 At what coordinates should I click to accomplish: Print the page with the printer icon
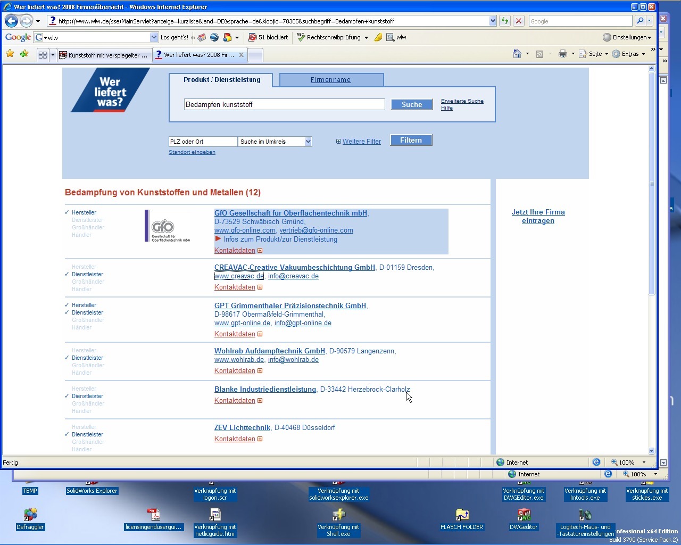pyautogui.click(x=563, y=54)
